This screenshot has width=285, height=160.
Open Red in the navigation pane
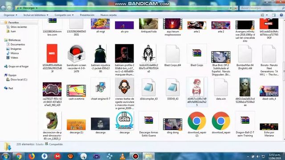tap(8, 88)
